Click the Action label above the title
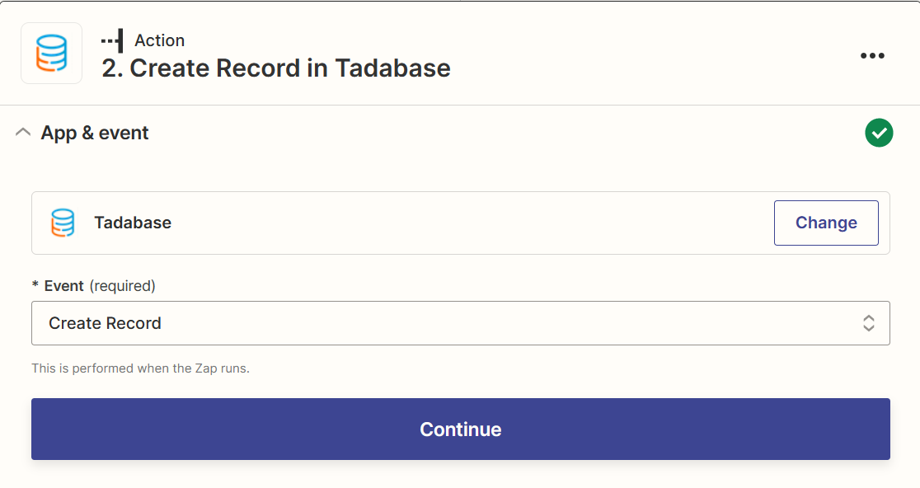The height and width of the screenshot is (488, 920). point(160,40)
